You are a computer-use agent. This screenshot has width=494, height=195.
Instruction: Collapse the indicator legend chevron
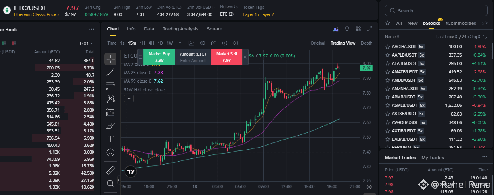pos(129,99)
